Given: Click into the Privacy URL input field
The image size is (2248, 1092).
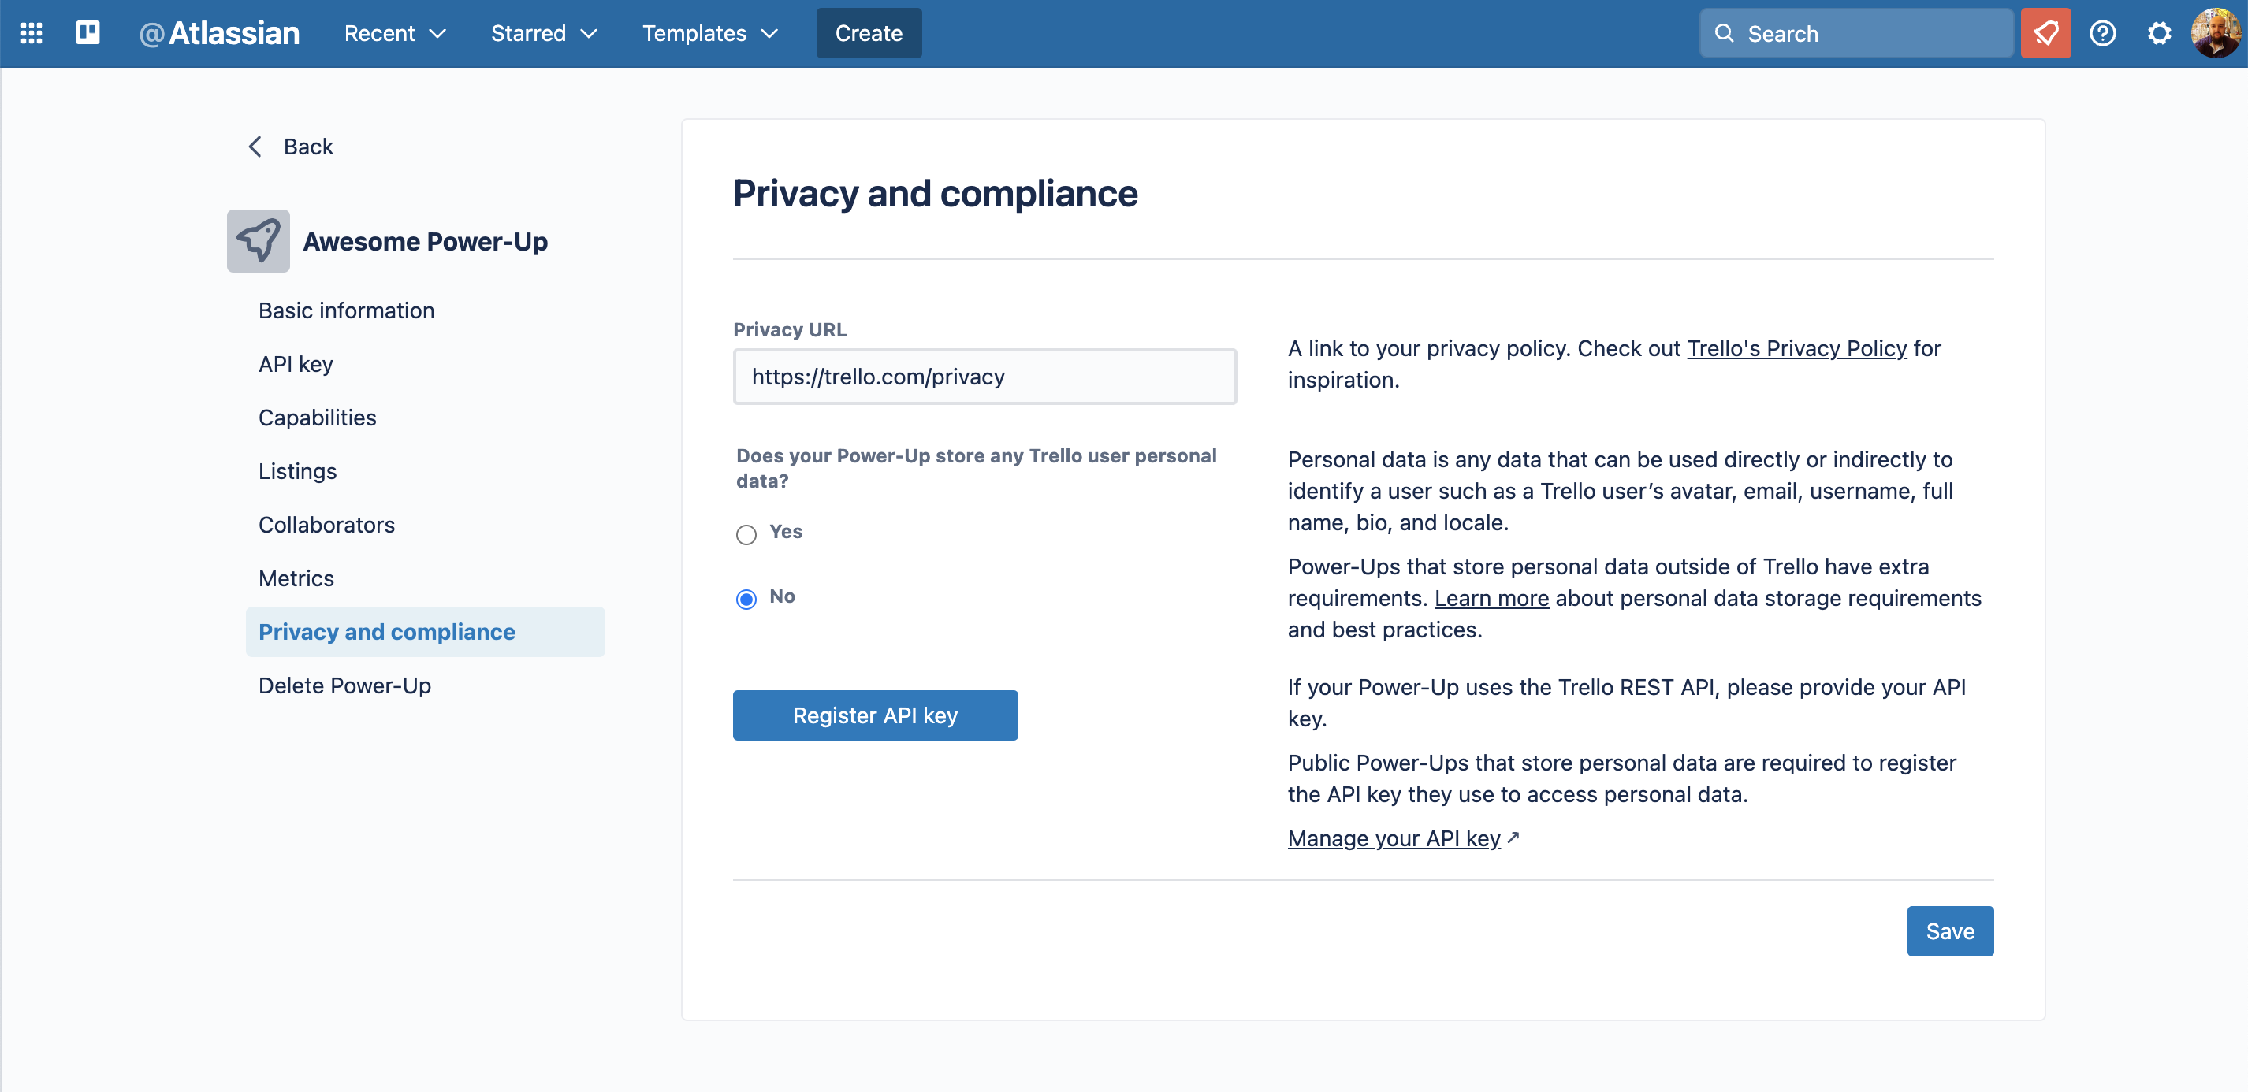Looking at the screenshot, I should [984, 377].
